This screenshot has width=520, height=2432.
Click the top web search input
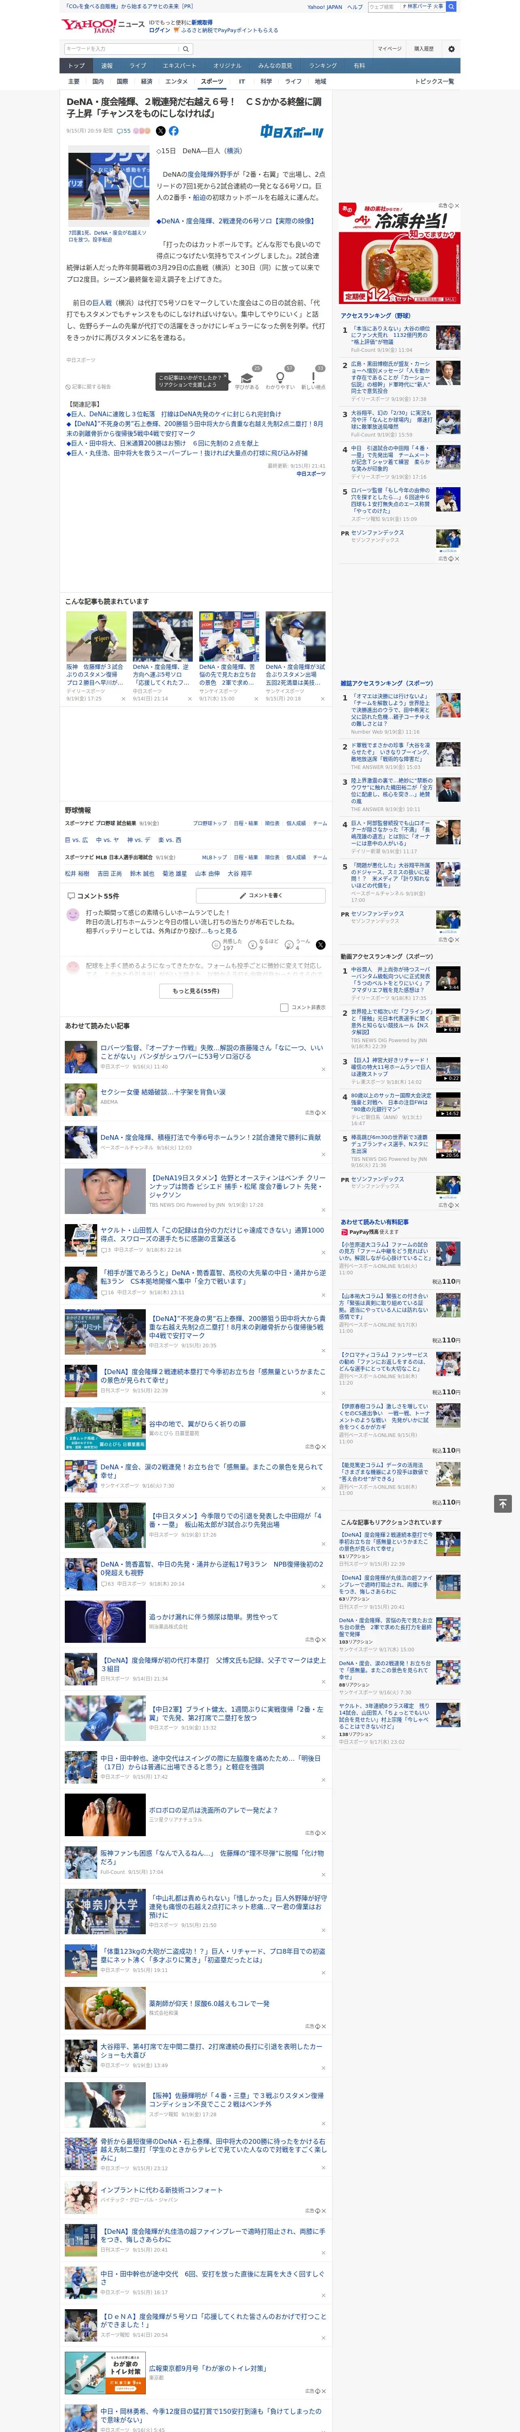(383, 6)
